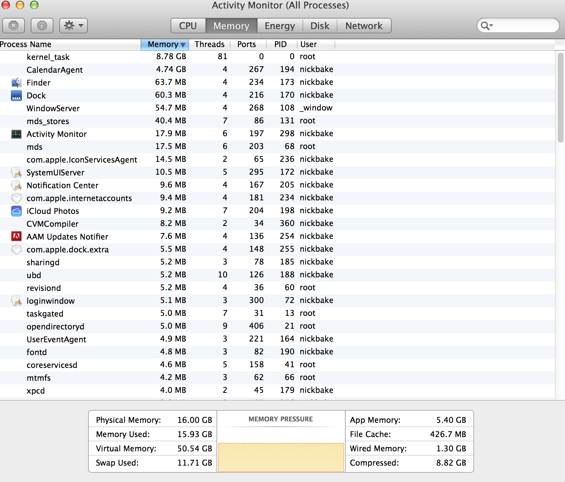Screen dimensions: 565x482
Task: Select the sharingd process row
Action: tap(278, 262)
